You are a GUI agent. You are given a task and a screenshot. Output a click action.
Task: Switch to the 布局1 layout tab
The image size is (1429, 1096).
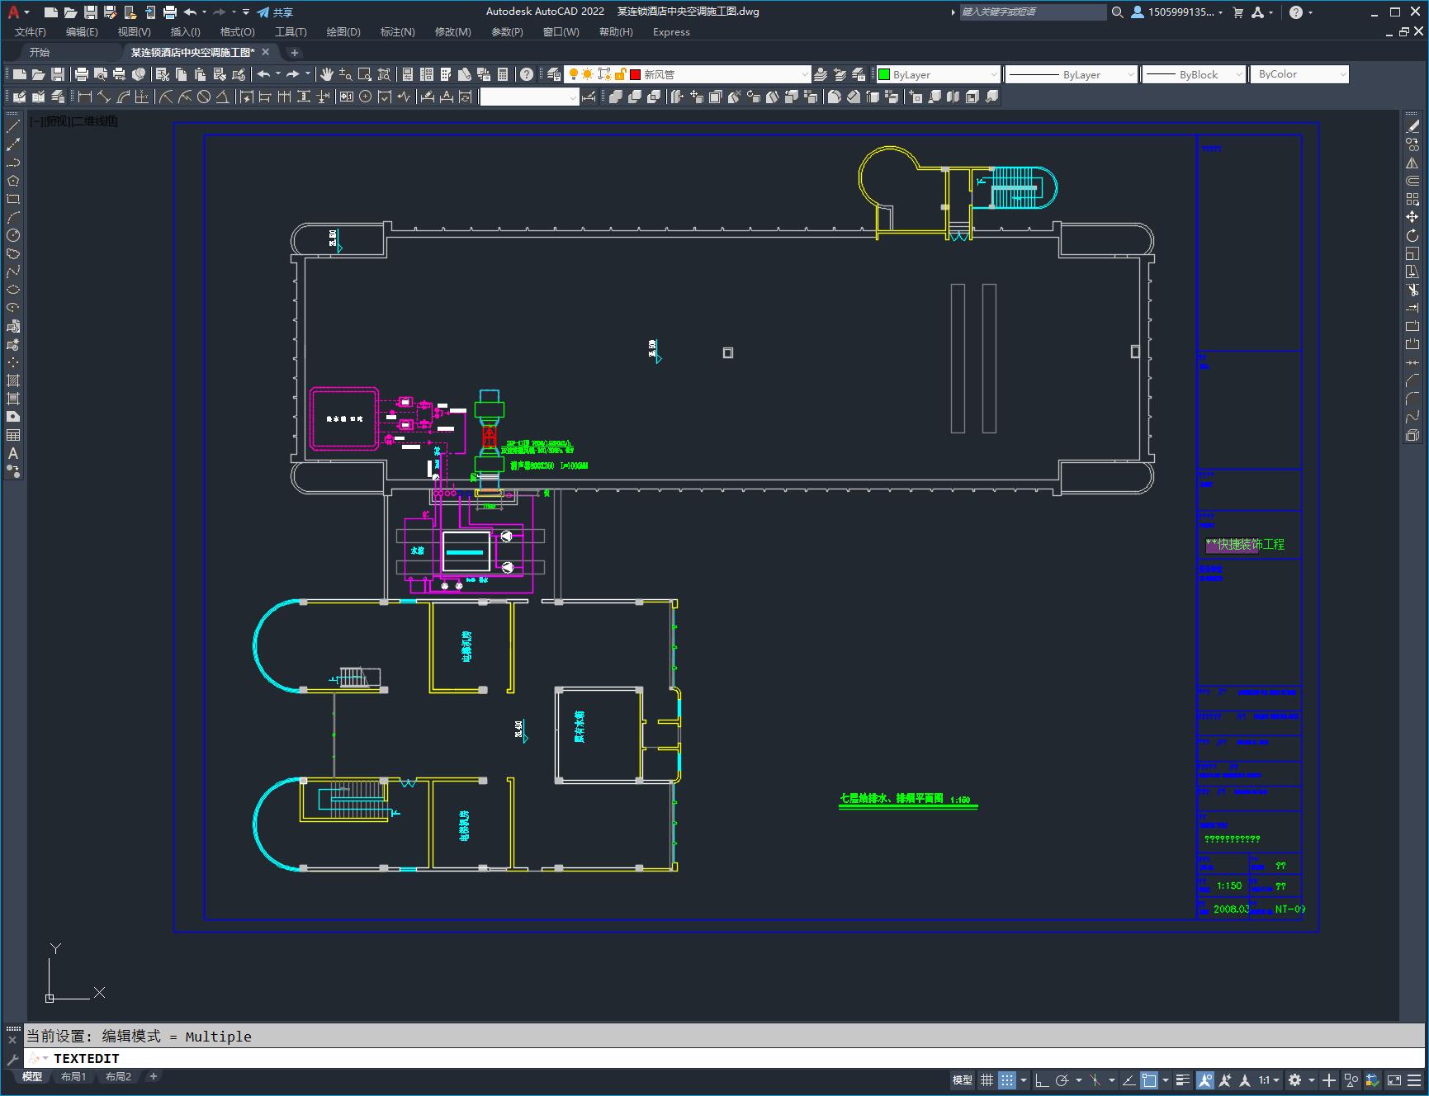[x=73, y=1077]
